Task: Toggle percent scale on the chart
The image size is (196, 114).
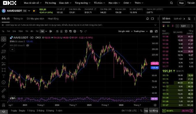Action: coord(141,111)
